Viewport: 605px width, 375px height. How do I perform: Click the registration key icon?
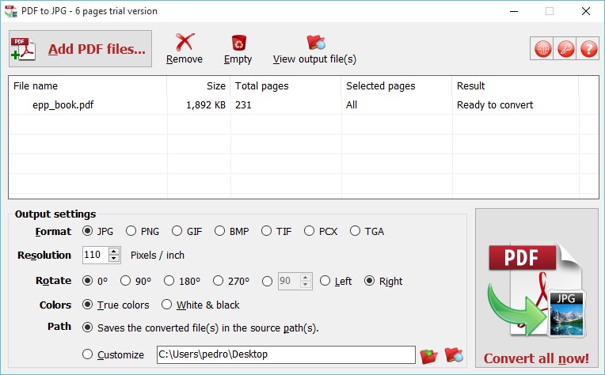pos(565,49)
